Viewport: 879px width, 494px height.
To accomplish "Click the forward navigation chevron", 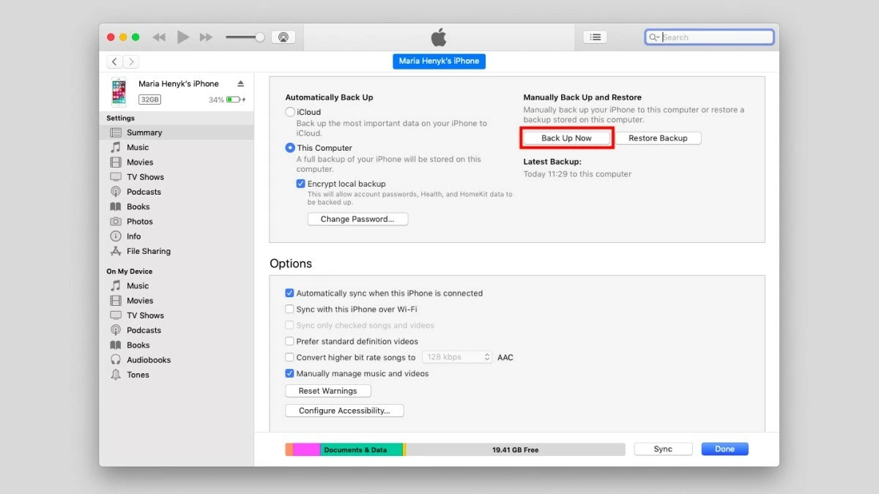I will (131, 61).
